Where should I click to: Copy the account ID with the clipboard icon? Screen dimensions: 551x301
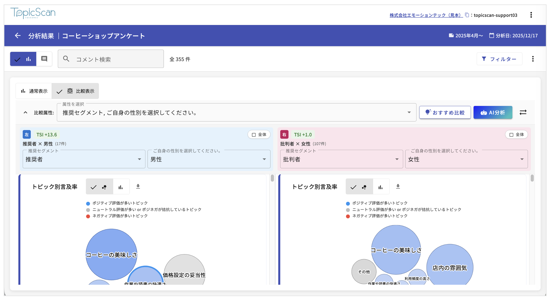[467, 15]
